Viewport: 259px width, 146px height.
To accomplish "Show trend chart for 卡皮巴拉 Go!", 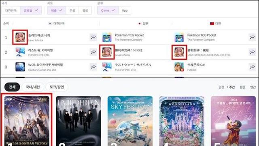I will coord(252,67).
